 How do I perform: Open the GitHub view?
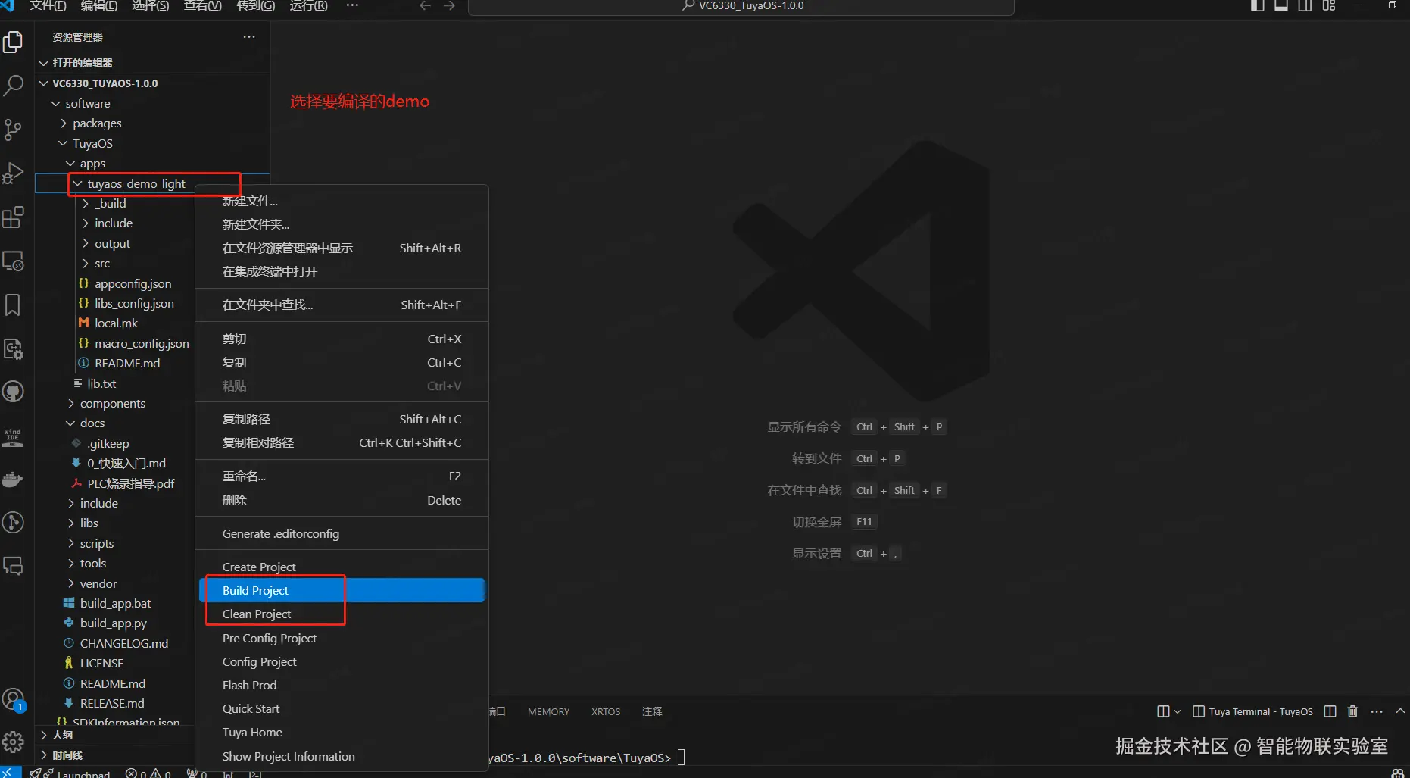[x=13, y=392]
